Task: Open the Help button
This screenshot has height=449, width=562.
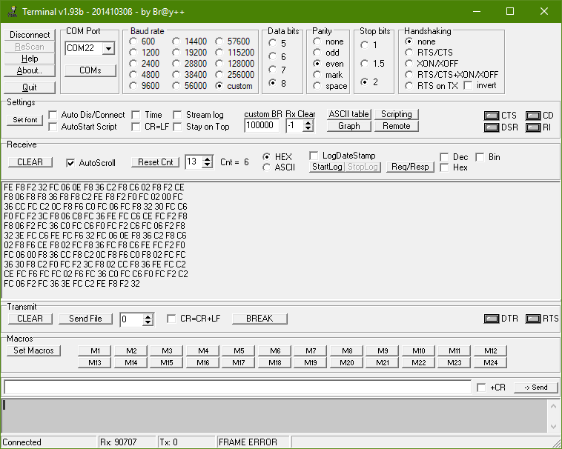Action: pos(30,59)
